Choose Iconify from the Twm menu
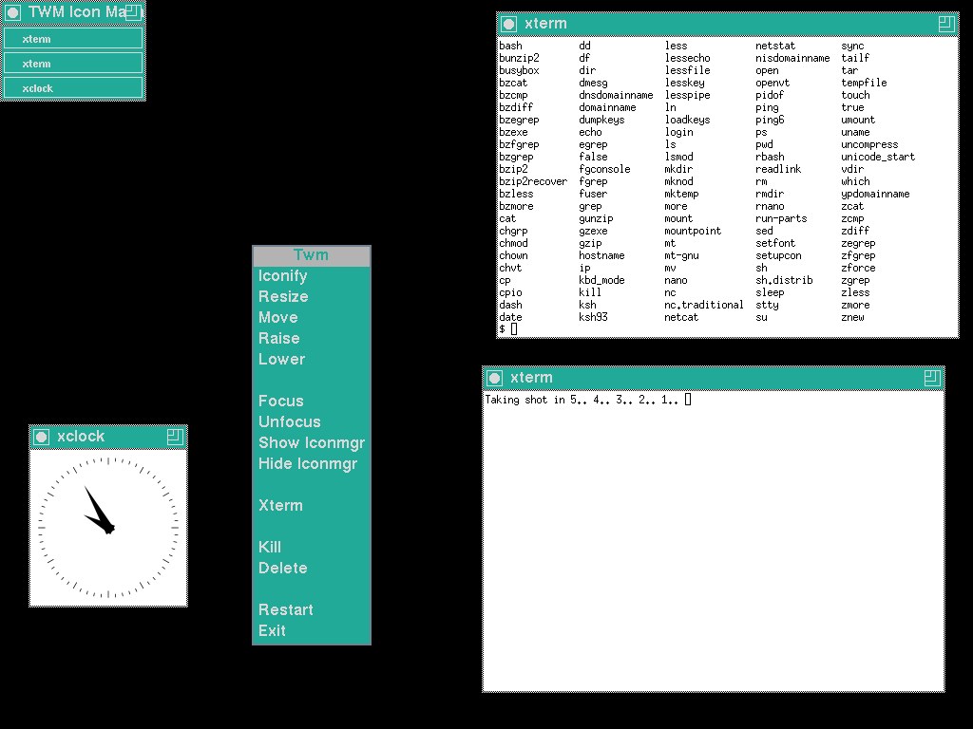The height and width of the screenshot is (729, 973). [283, 276]
